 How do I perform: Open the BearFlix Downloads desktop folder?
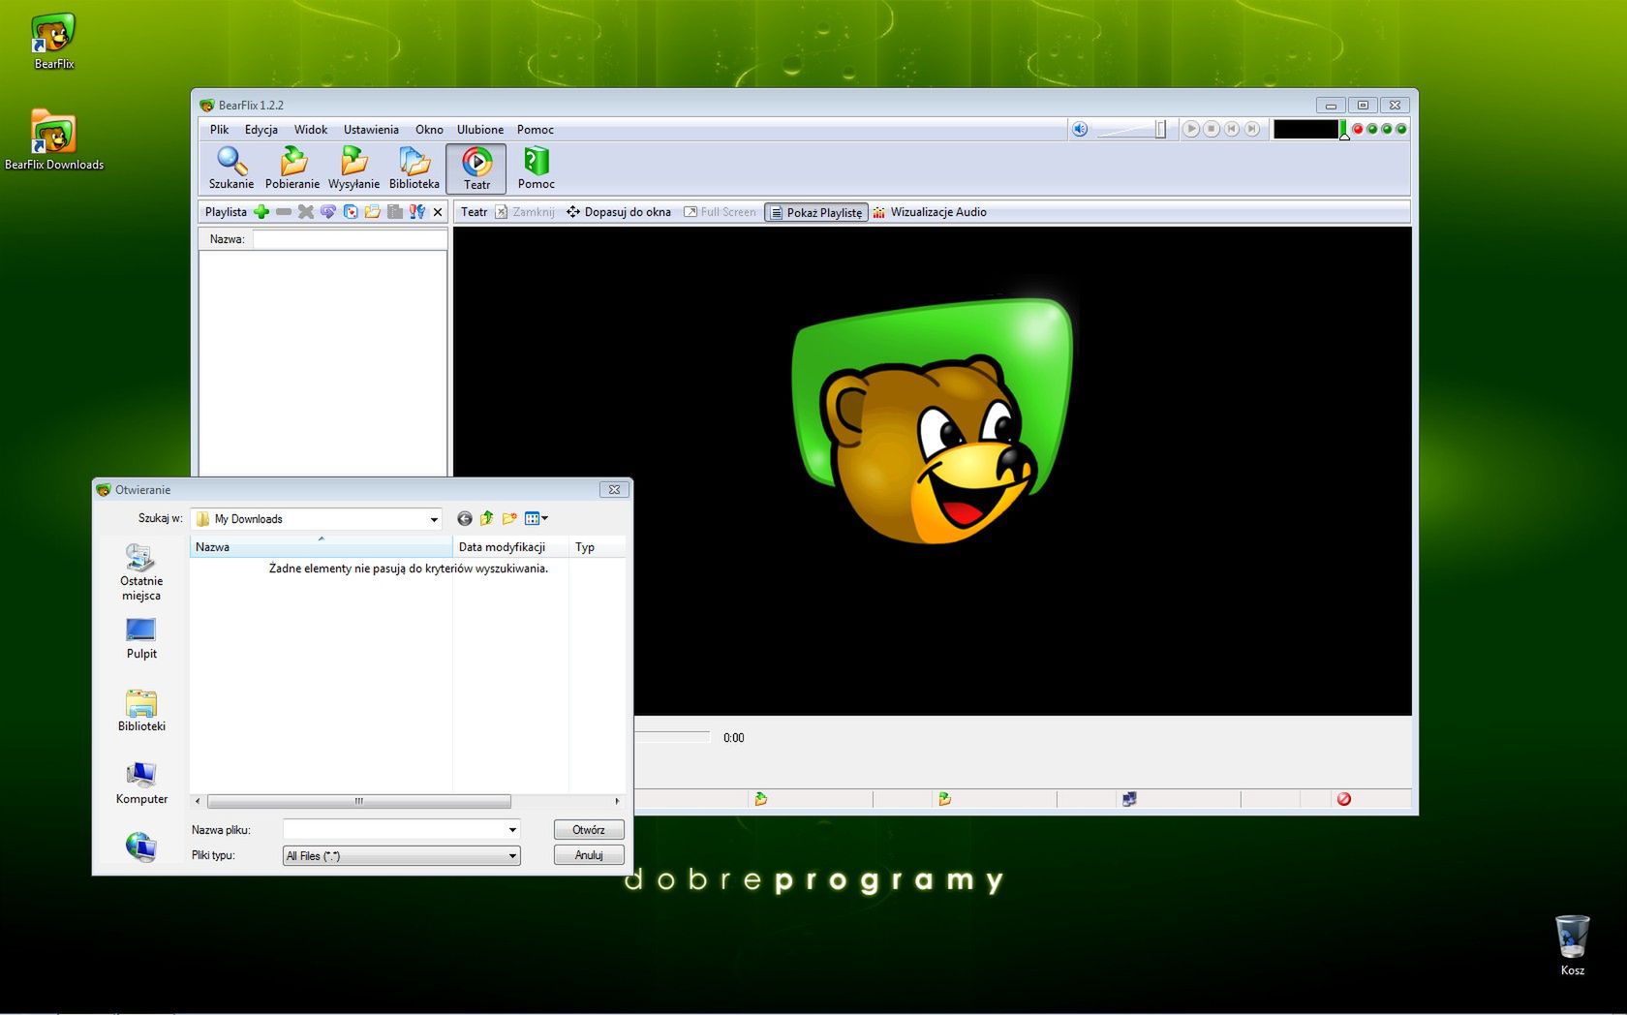[54, 140]
